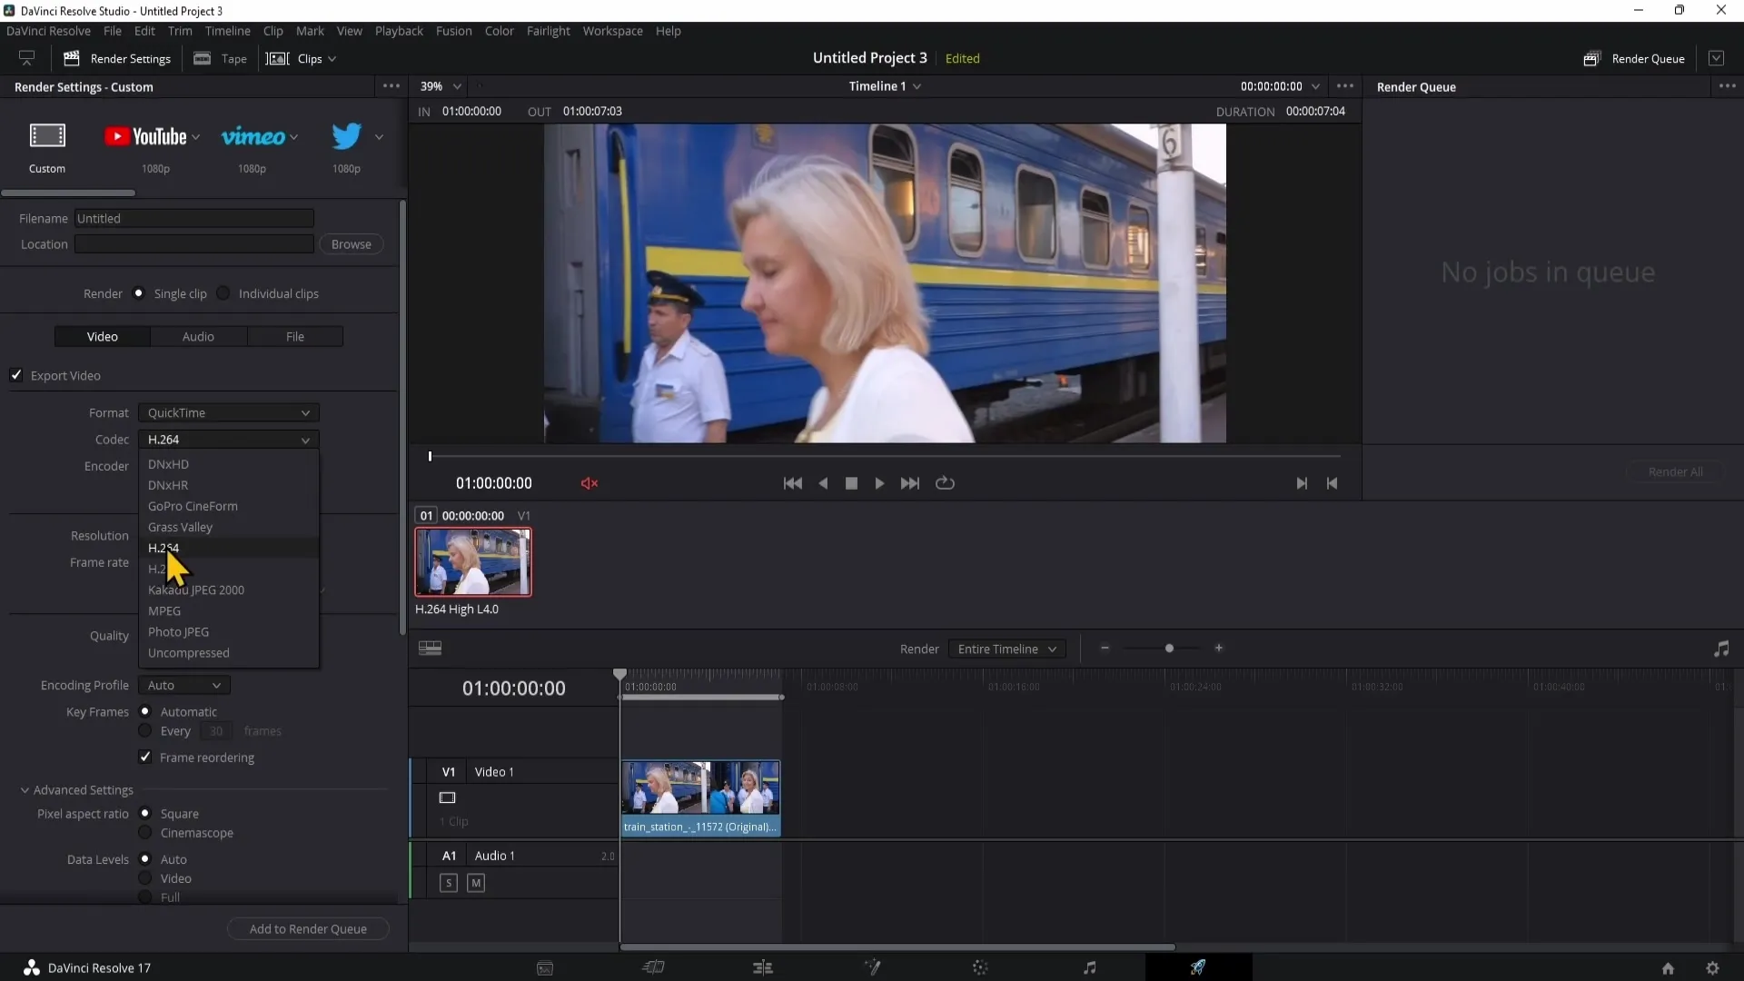
Task: Drag the timeline quality slider
Action: [1168, 648]
